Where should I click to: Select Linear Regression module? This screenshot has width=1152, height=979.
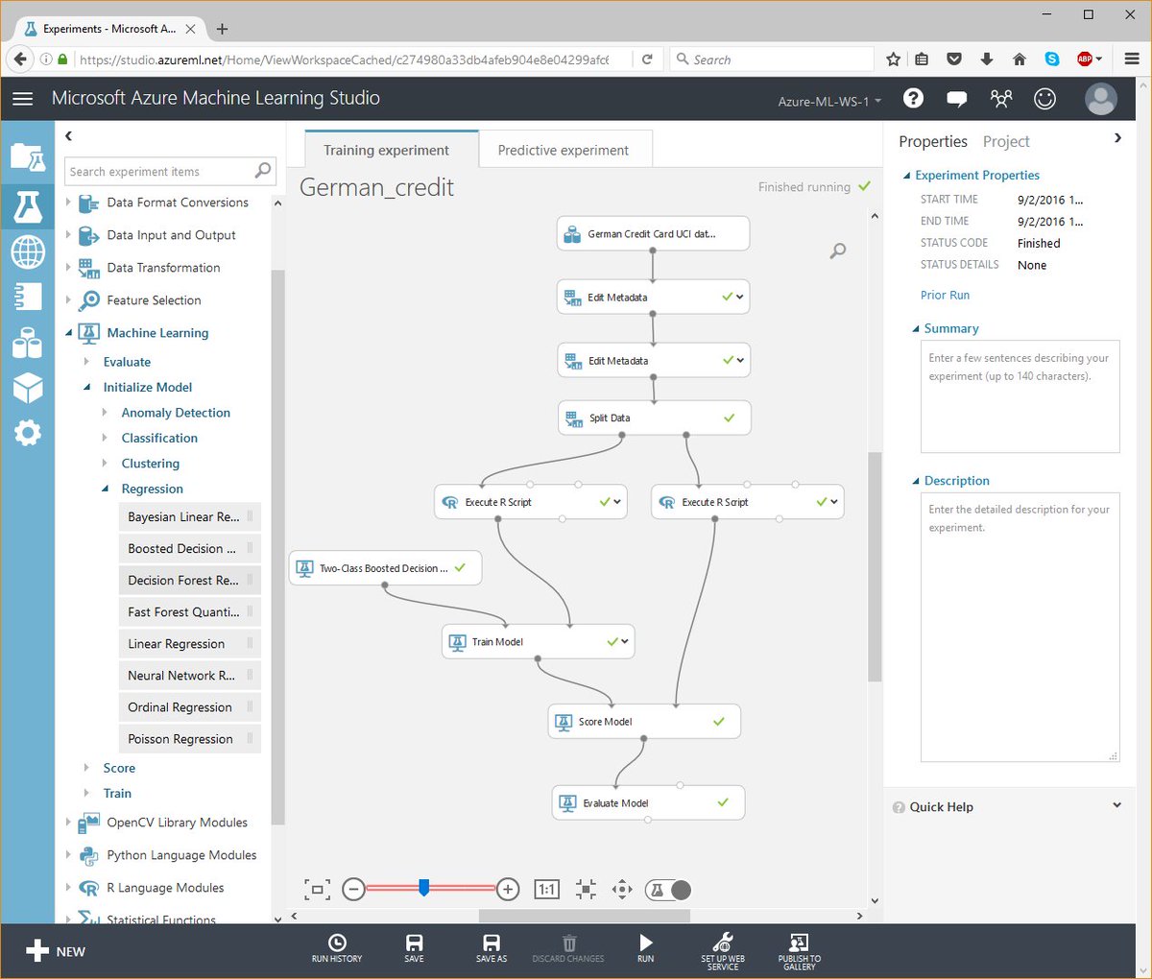tap(189, 644)
